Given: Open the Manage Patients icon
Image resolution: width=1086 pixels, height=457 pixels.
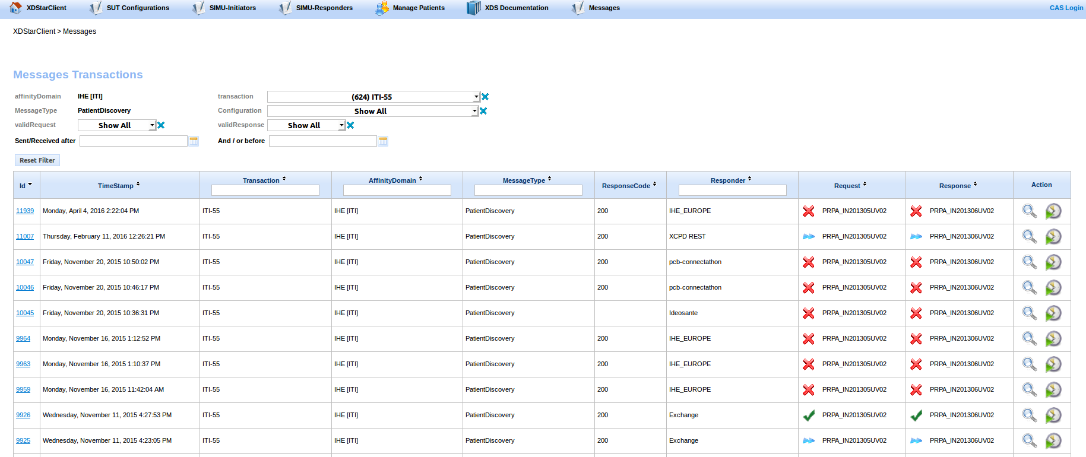Looking at the screenshot, I should click(382, 8).
